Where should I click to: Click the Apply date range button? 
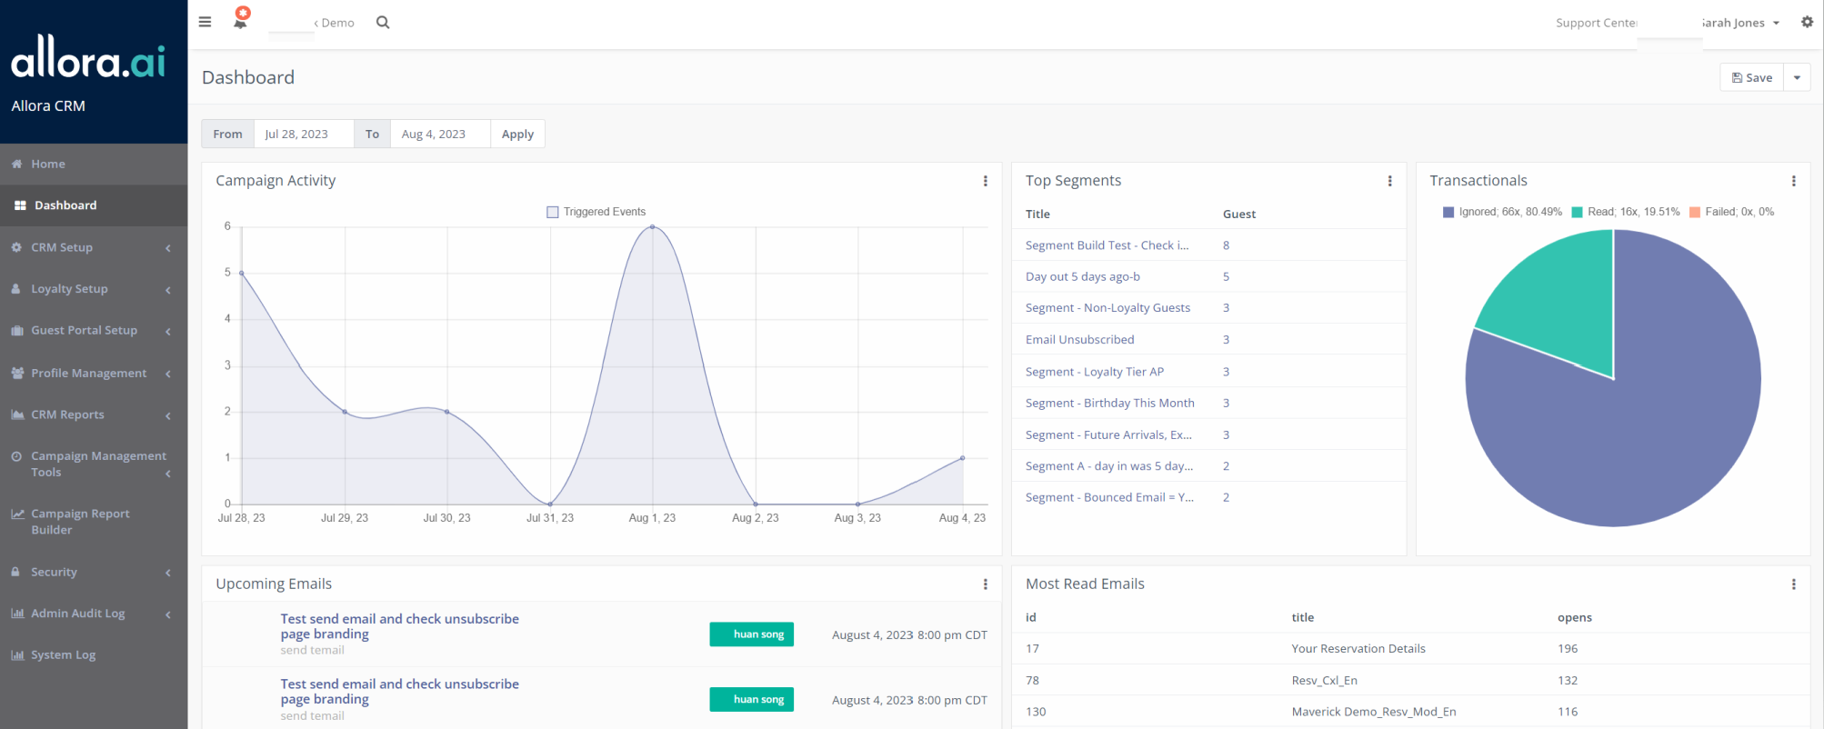517,134
